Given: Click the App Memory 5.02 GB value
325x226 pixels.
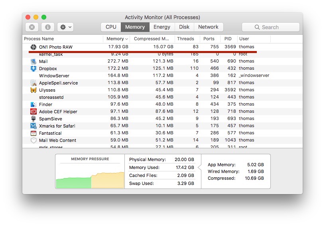Looking at the screenshot, I should pos(255,165).
